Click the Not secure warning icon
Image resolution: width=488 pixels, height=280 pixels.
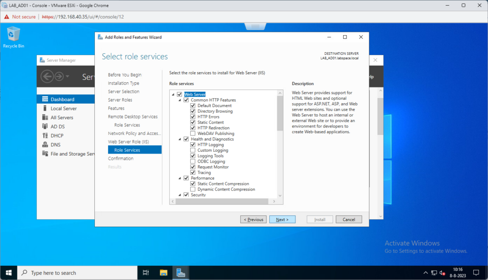click(7, 17)
